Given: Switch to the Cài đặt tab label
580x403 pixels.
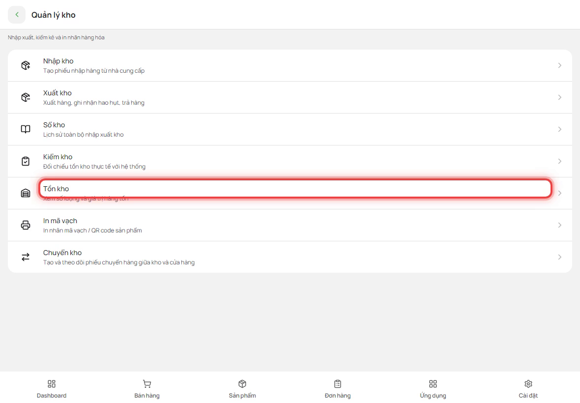Looking at the screenshot, I should (528, 396).
